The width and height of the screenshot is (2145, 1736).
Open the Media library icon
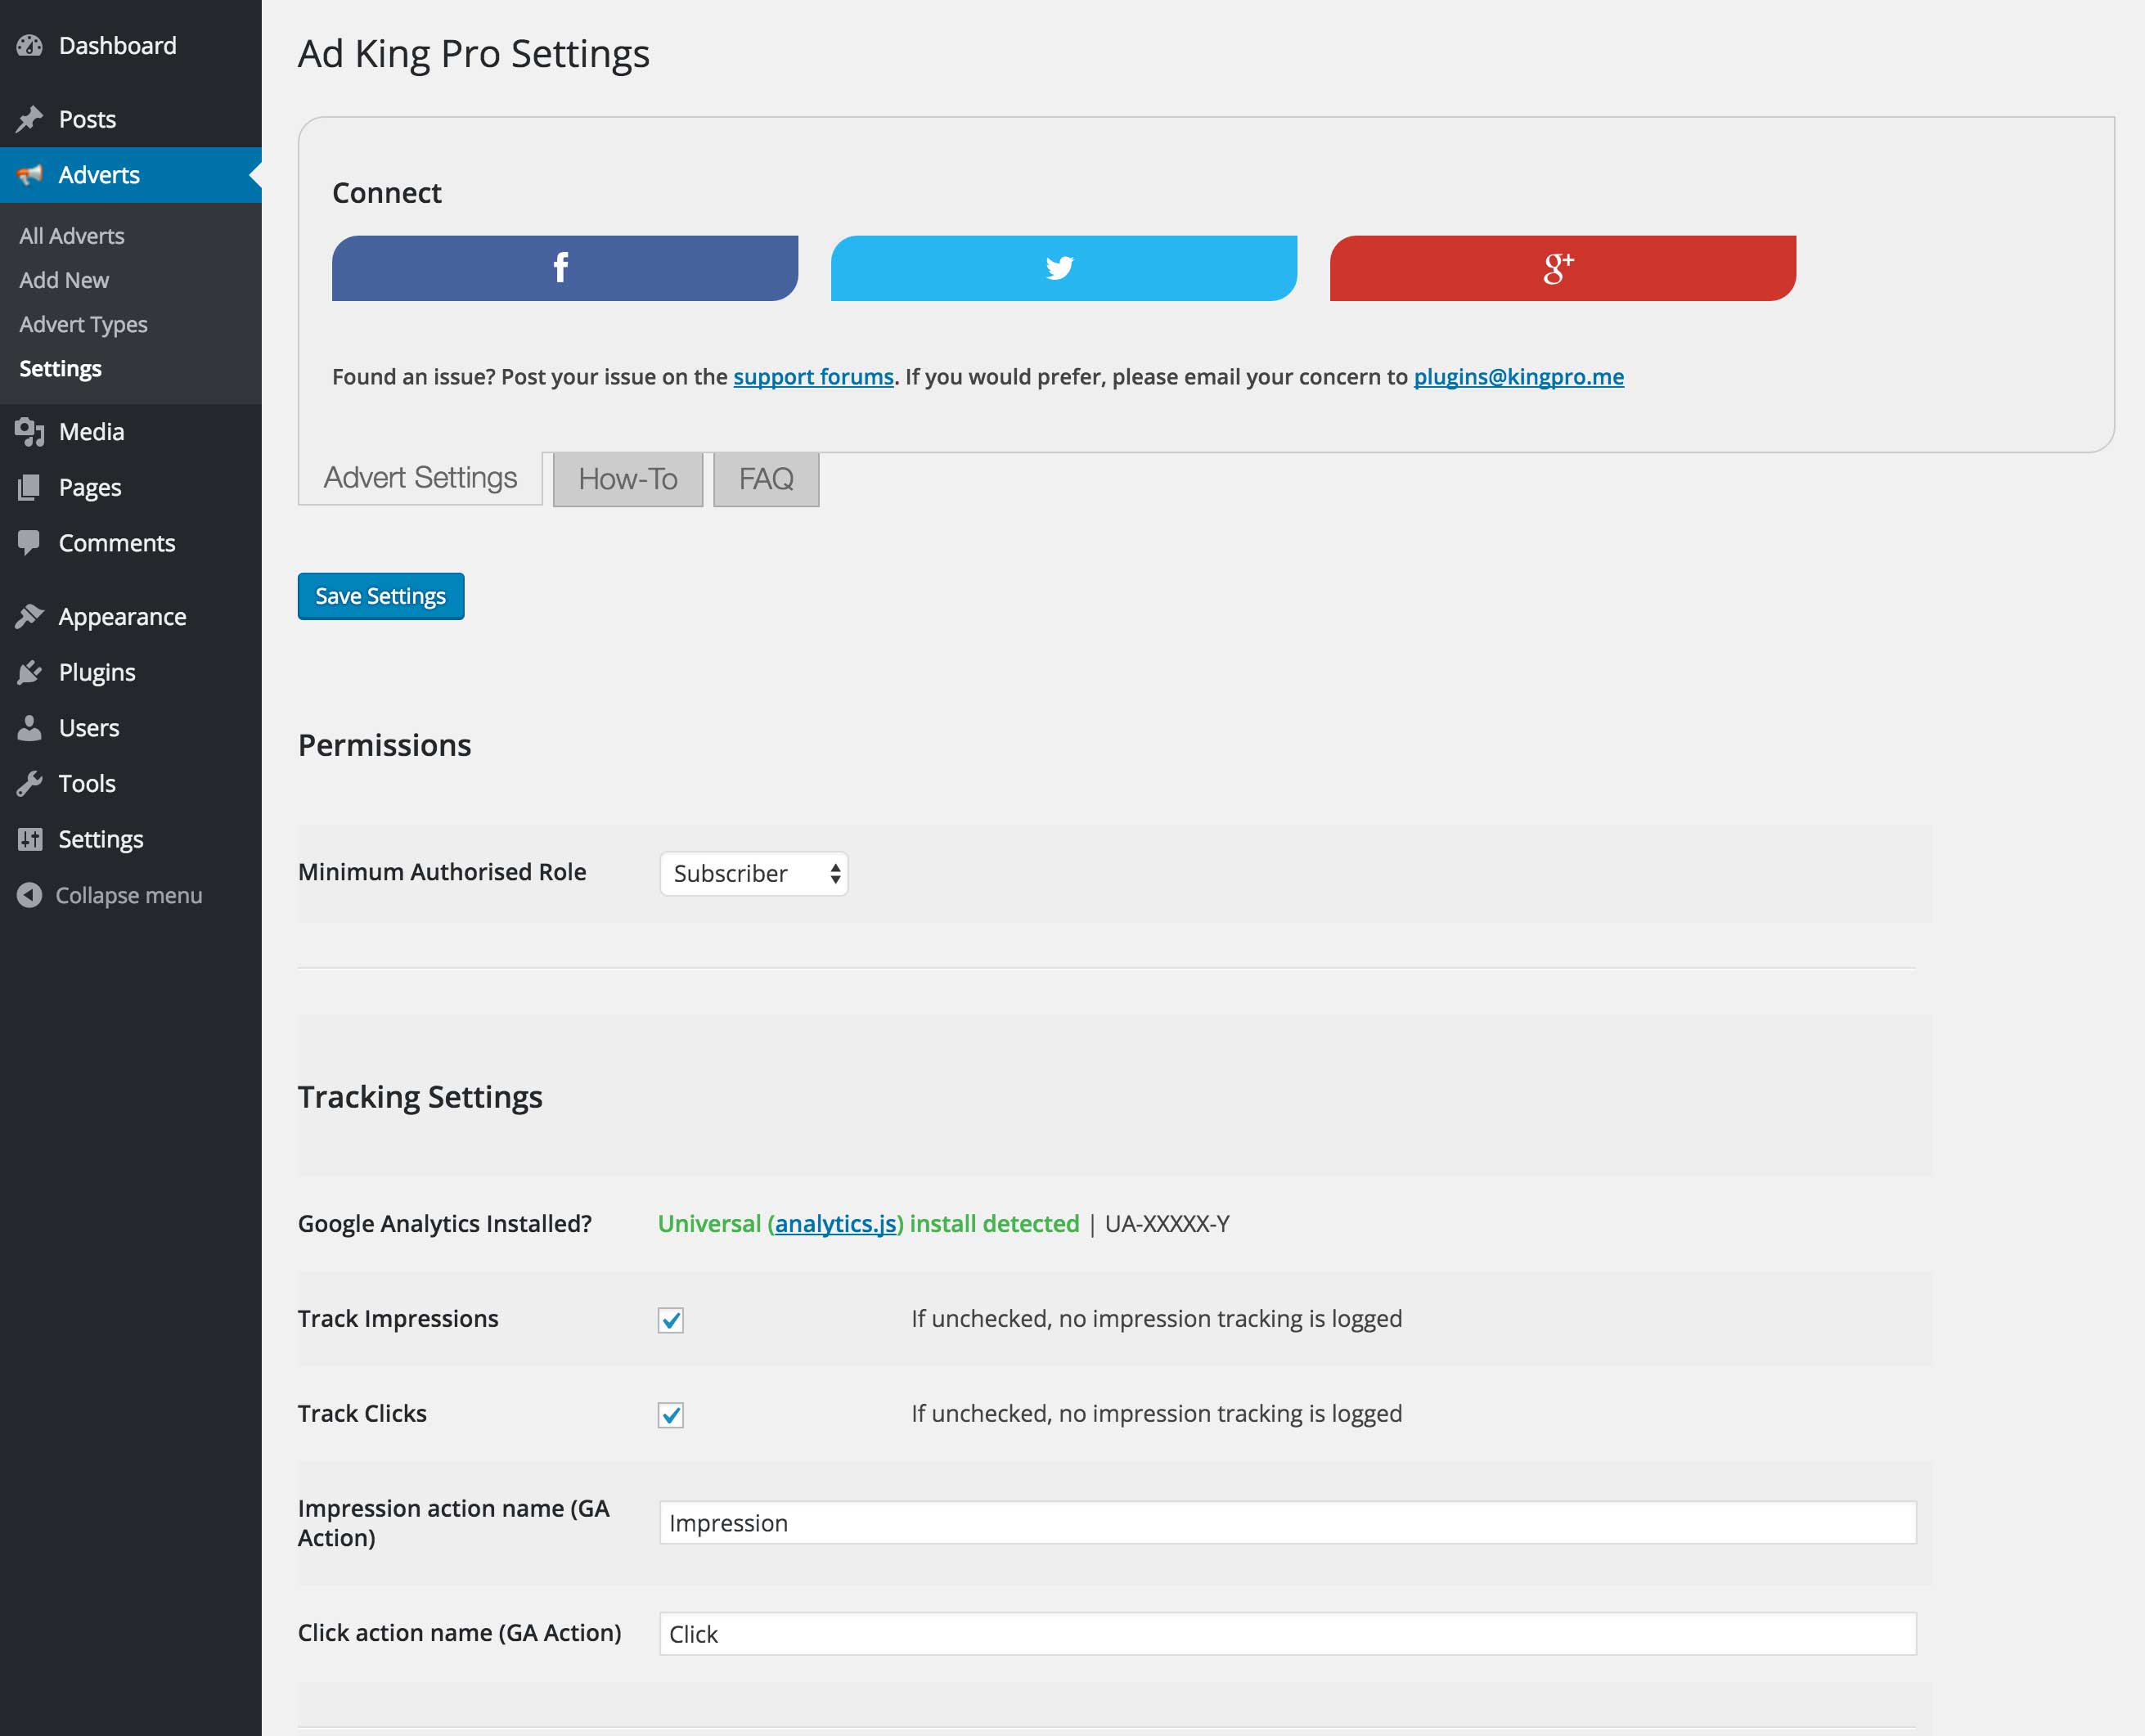click(29, 432)
